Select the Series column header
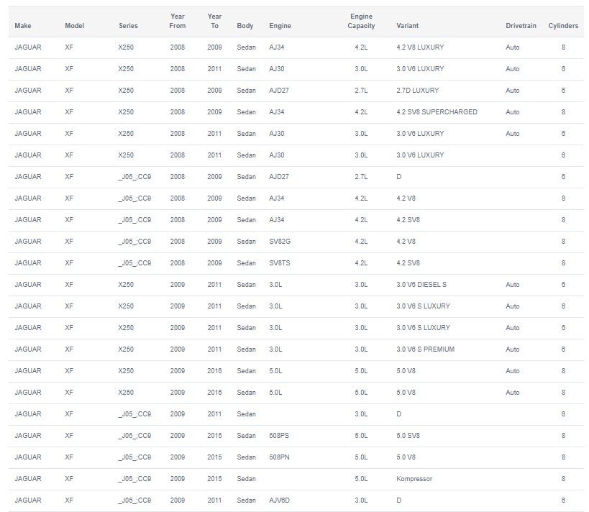Screen dimensions: 589x512 128,26
